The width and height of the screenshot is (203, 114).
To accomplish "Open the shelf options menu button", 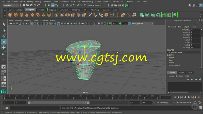I will click(x=5, y=16).
